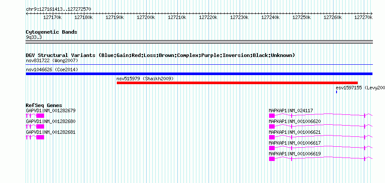The width and height of the screenshot is (385, 183).
Task: Click the thin blue nsv831722 gain line
Action: pos(199,65)
